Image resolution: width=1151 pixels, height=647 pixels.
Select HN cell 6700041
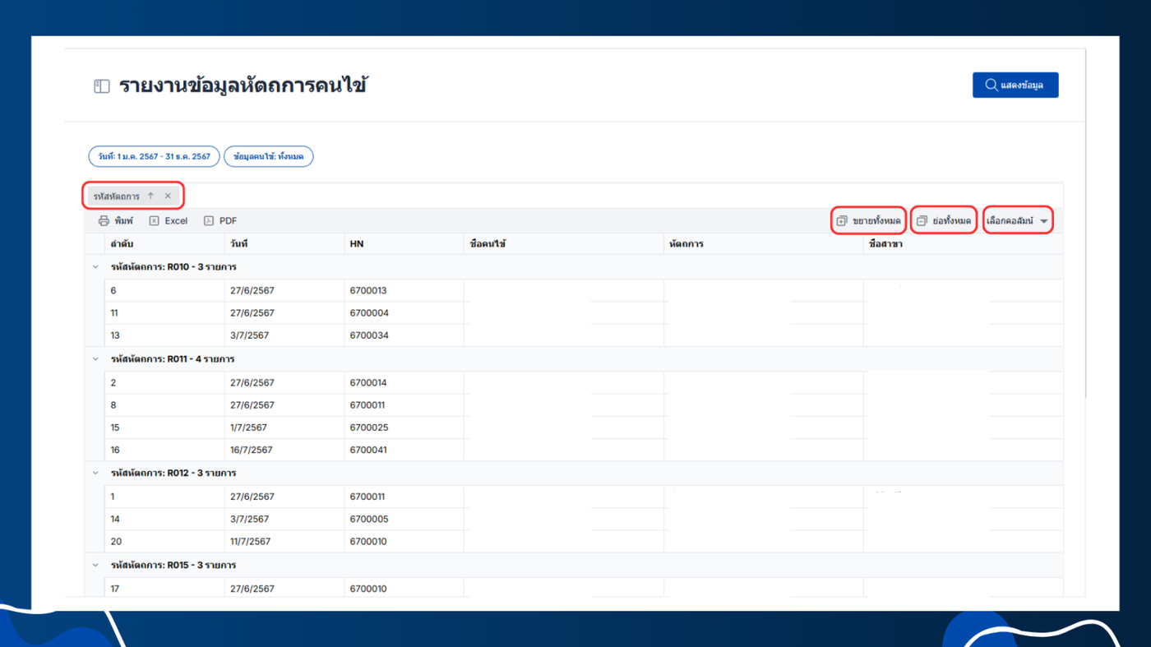[404, 450]
